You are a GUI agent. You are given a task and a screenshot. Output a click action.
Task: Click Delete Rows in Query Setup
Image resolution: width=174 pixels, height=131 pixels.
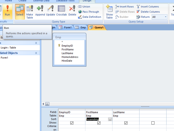(x=125, y=12)
